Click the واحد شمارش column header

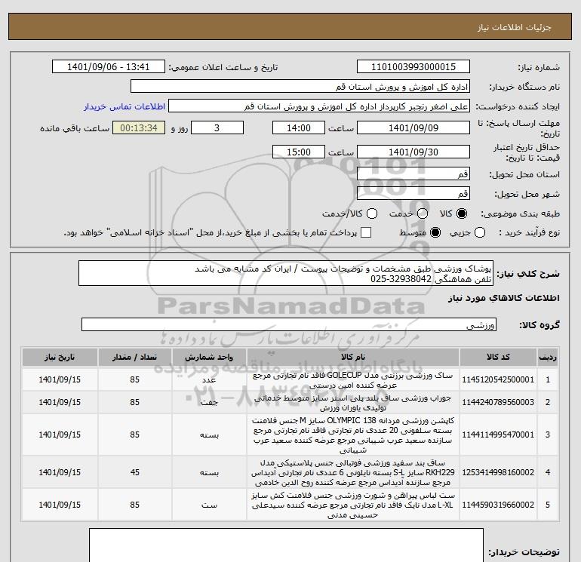(x=209, y=358)
